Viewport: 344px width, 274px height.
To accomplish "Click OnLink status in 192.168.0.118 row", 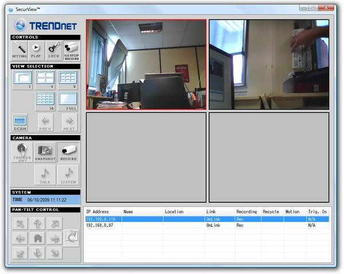I will coord(213,219).
